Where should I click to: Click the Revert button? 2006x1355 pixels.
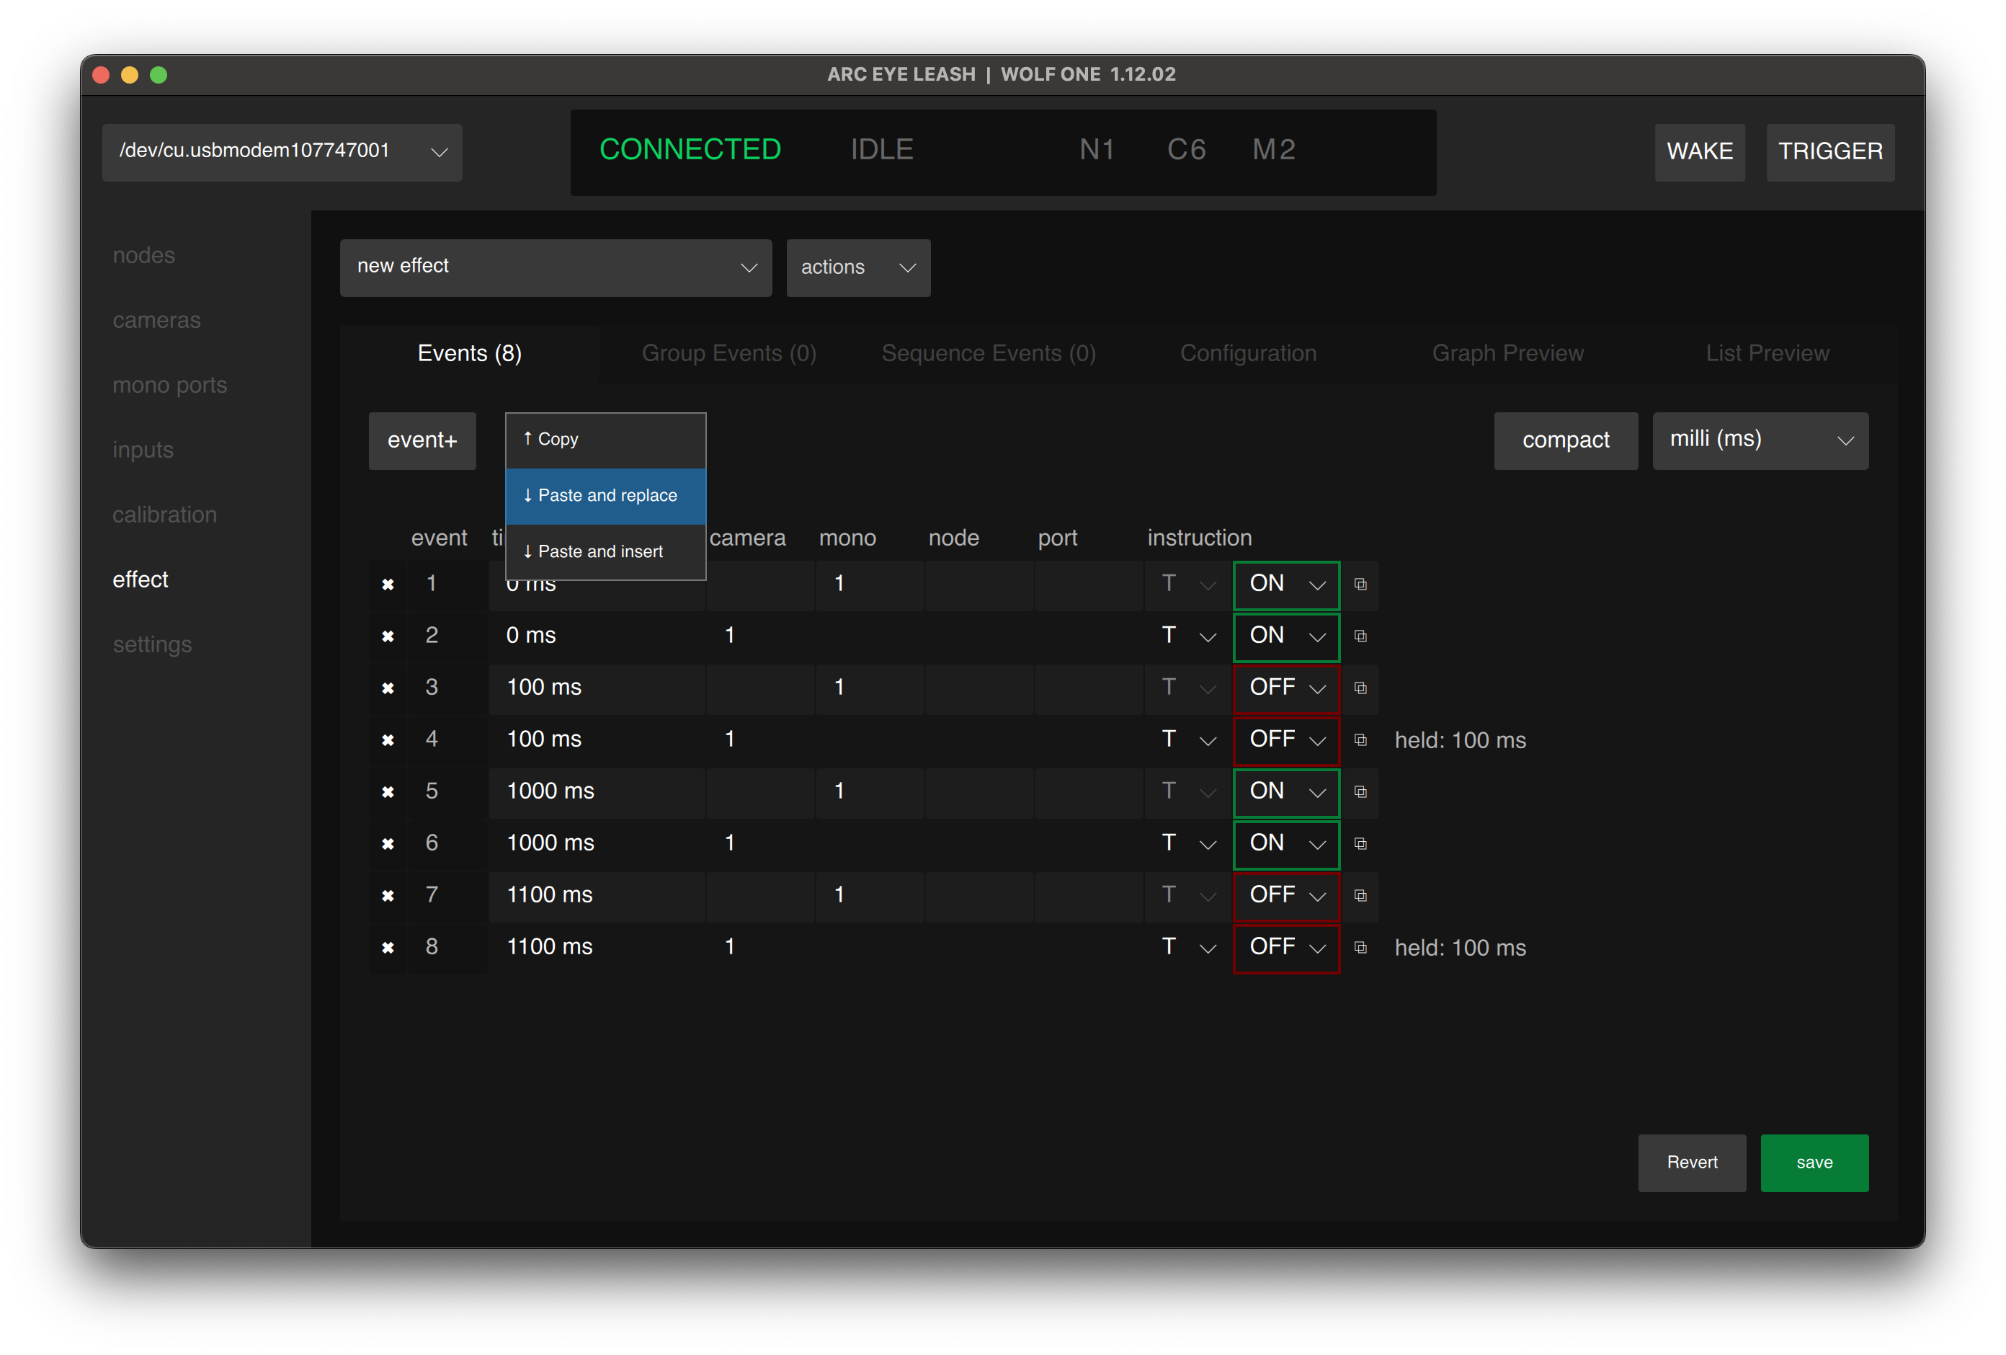1691,1163
